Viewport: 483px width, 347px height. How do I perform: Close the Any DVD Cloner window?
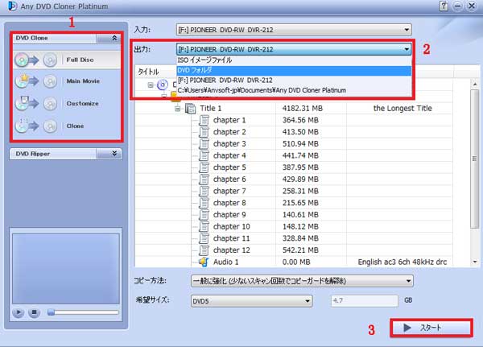pos(472,6)
